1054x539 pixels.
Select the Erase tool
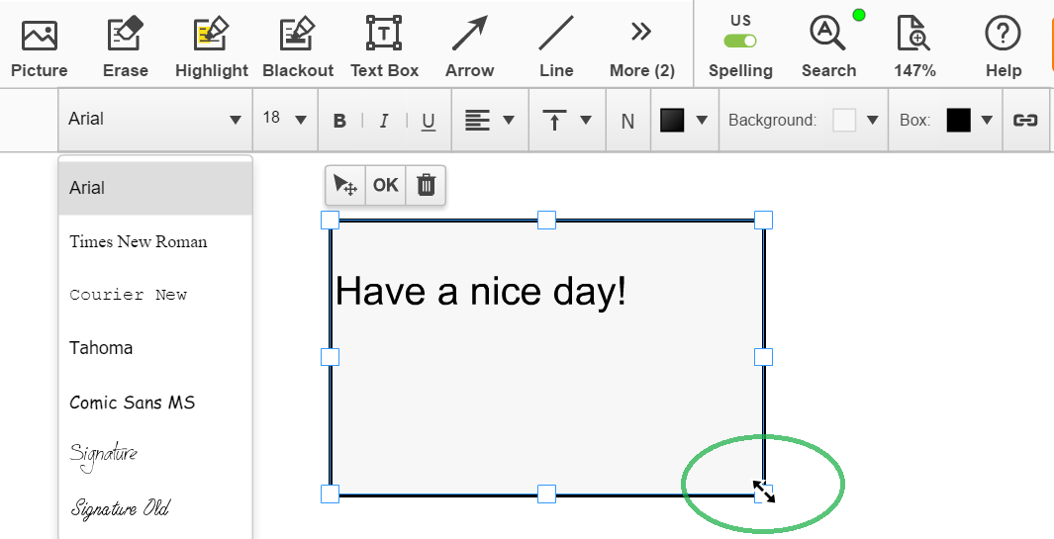coord(126,45)
